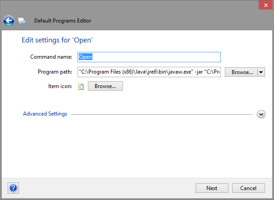The width and height of the screenshot is (274, 200).
Task: Click the 'Program path:' label
Action: pos(55,72)
